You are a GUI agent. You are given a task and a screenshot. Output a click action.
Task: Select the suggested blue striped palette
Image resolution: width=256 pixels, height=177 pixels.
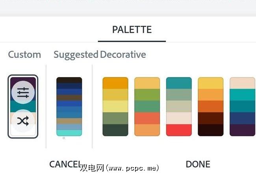click(69, 106)
